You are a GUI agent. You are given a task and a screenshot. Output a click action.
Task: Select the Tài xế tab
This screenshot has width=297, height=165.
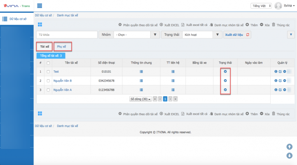44,47
